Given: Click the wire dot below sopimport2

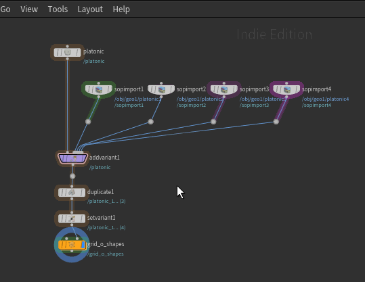Looking at the screenshot, I should click(151, 122).
